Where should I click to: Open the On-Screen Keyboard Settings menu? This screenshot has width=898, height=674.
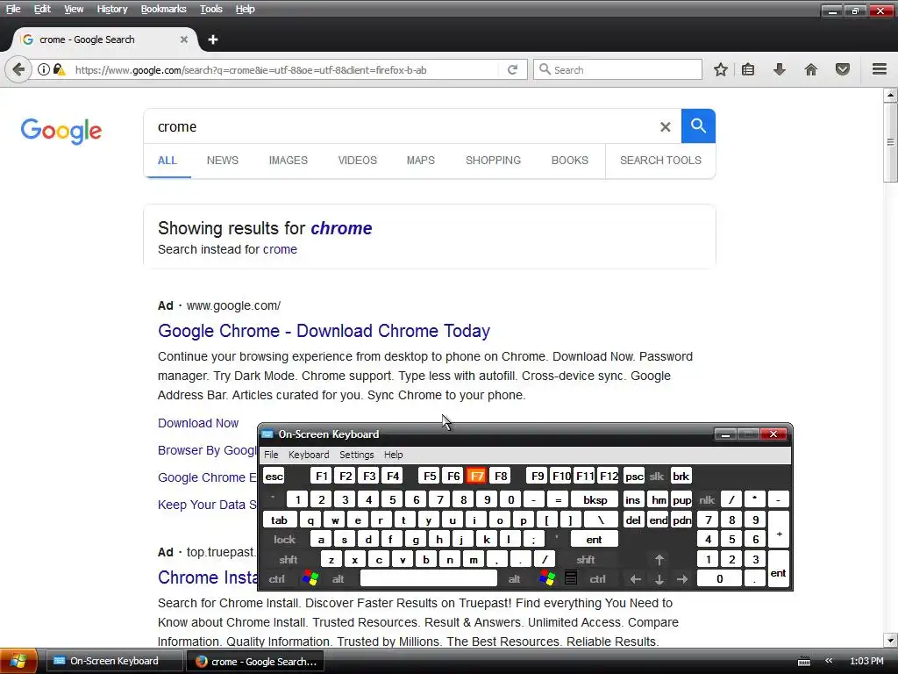click(356, 455)
